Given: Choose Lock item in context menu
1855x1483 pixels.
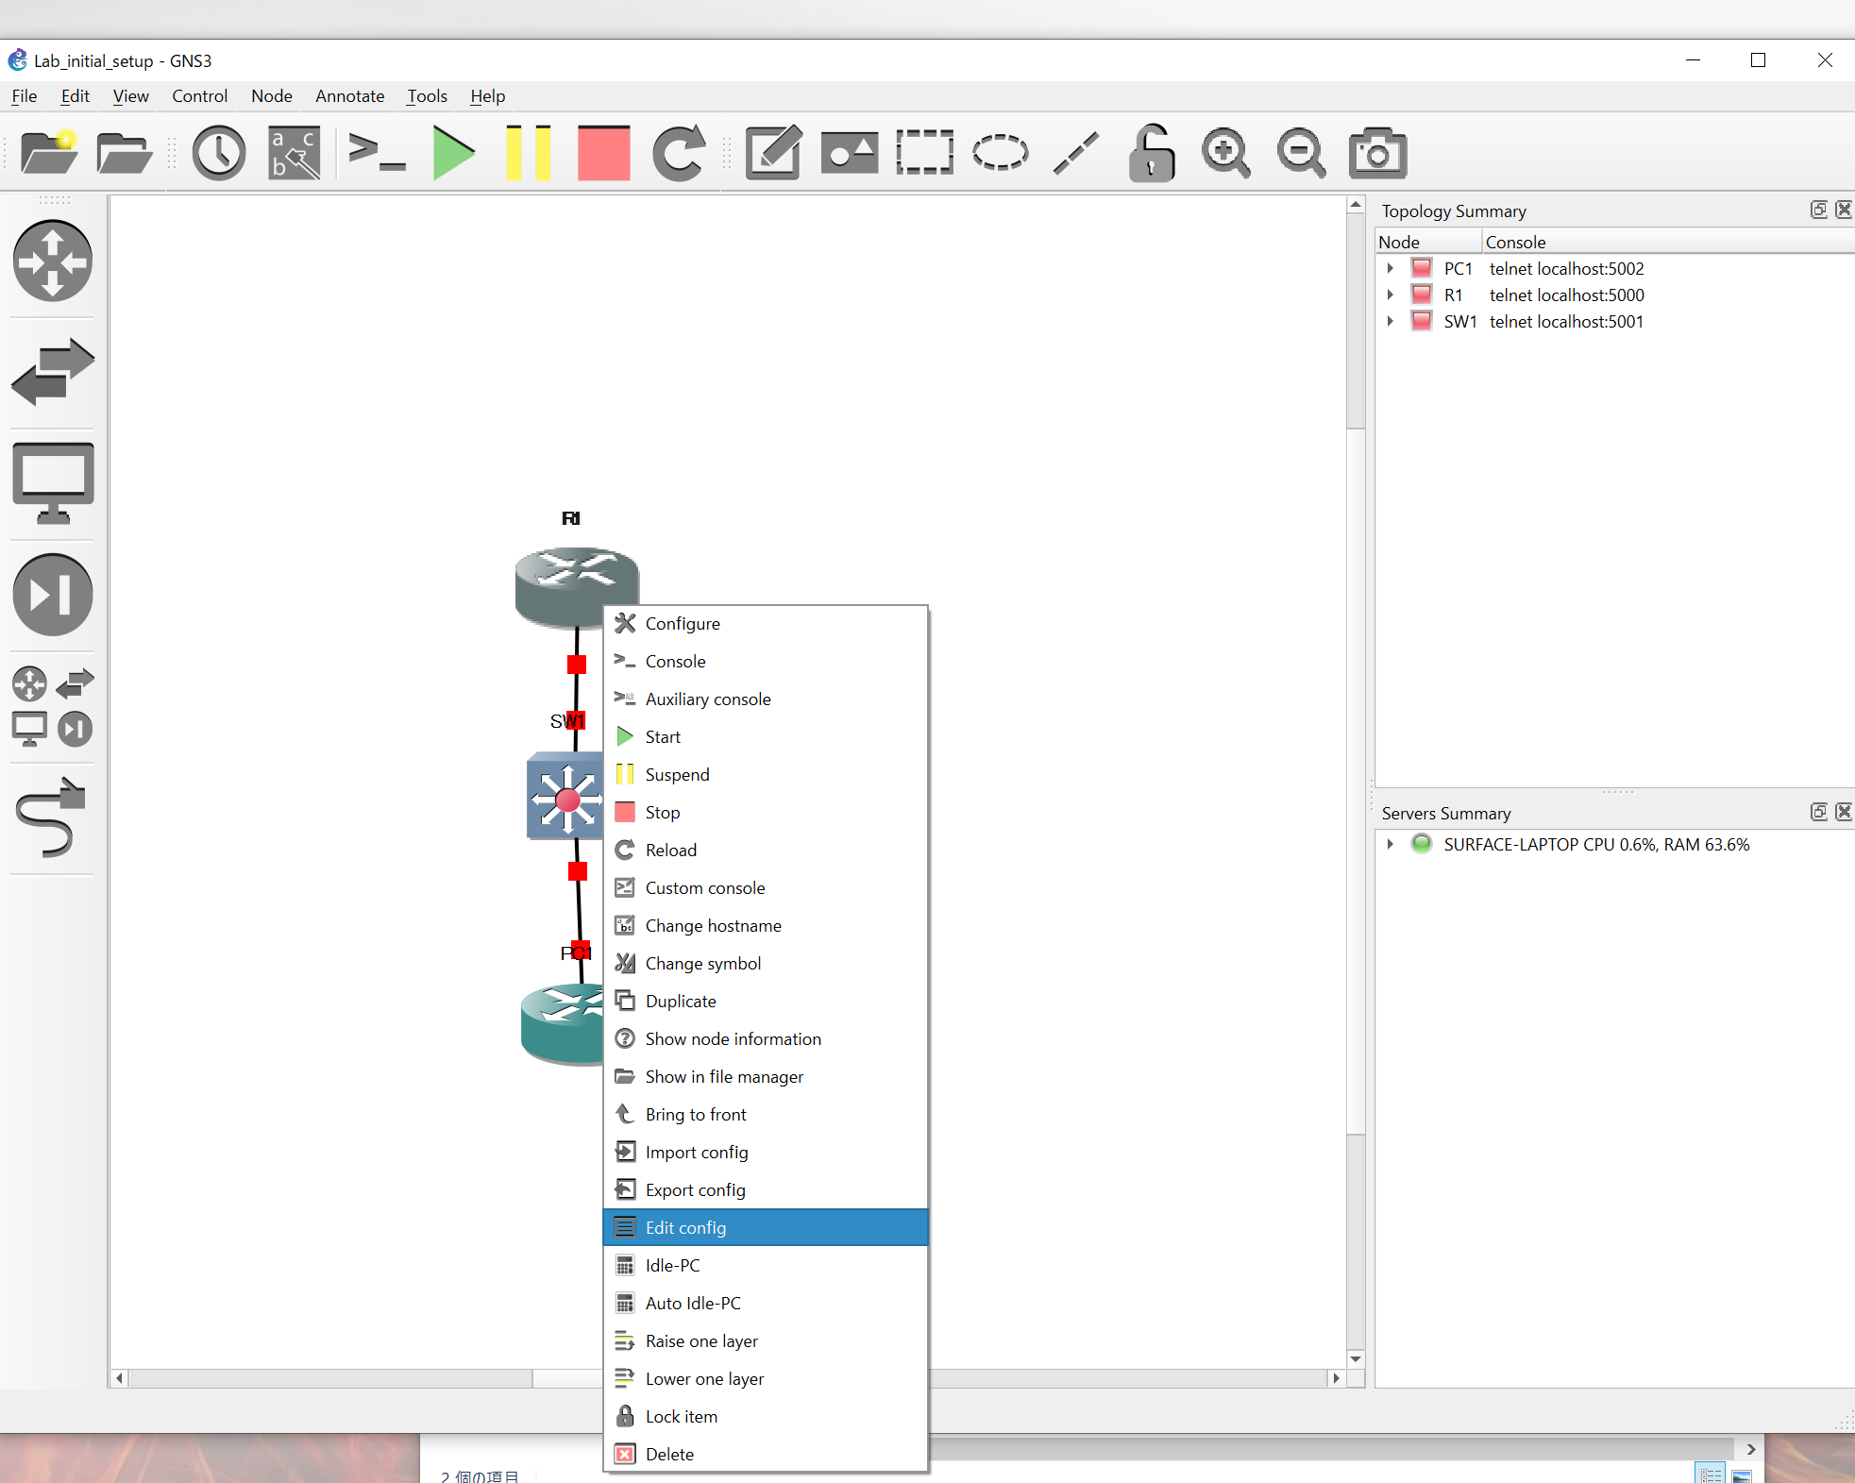Looking at the screenshot, I should point(766,1417).
